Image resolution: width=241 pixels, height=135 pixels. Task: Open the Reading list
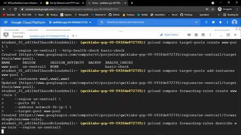click(231, 15)
